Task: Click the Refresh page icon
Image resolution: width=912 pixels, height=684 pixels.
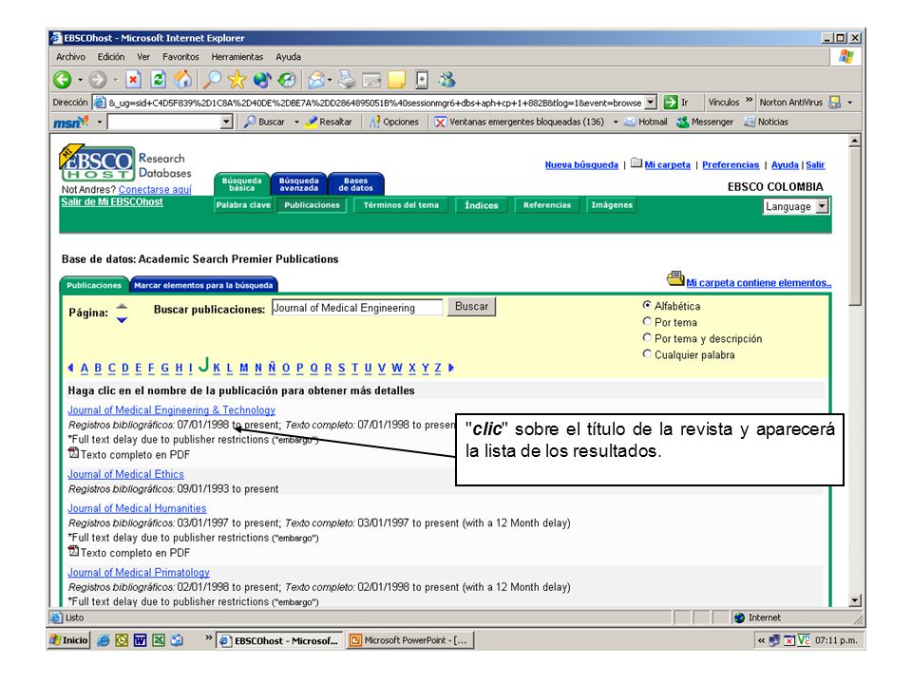Action: pos(159,80)
